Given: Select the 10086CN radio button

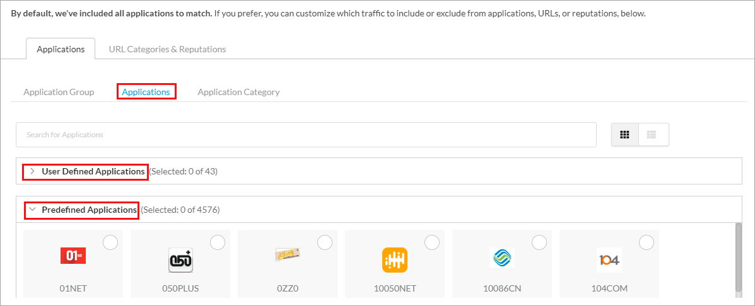Looking at the screenshot, I should (x=539, y=242).
